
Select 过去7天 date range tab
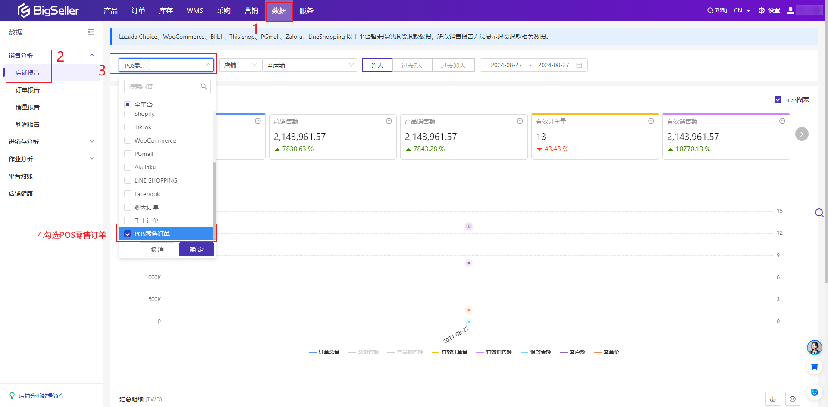point(412,65)
